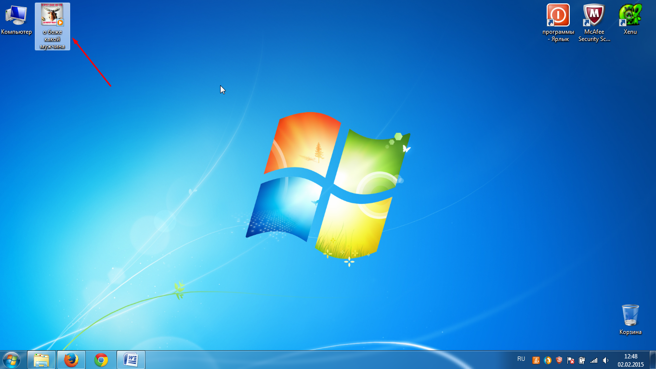Select the 'программы - Ярлык' shortcut

click(558, 23)
